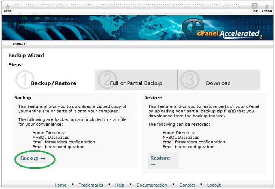275x189 pixels.
Task: Click 'Home Directory' under Backup
Action: pyautogui.click(x=48, y=133)
